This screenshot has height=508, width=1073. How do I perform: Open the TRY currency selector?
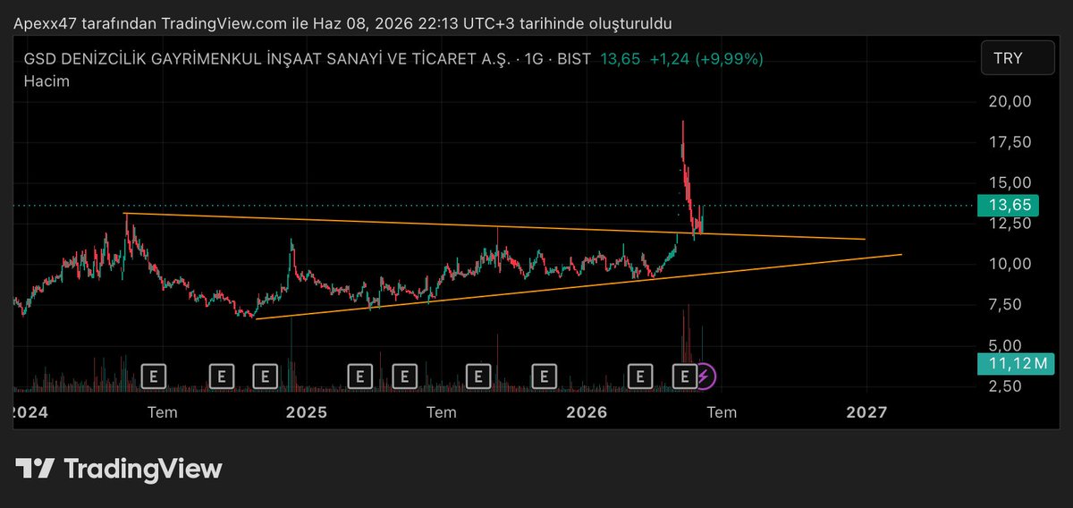point(1019,59)
